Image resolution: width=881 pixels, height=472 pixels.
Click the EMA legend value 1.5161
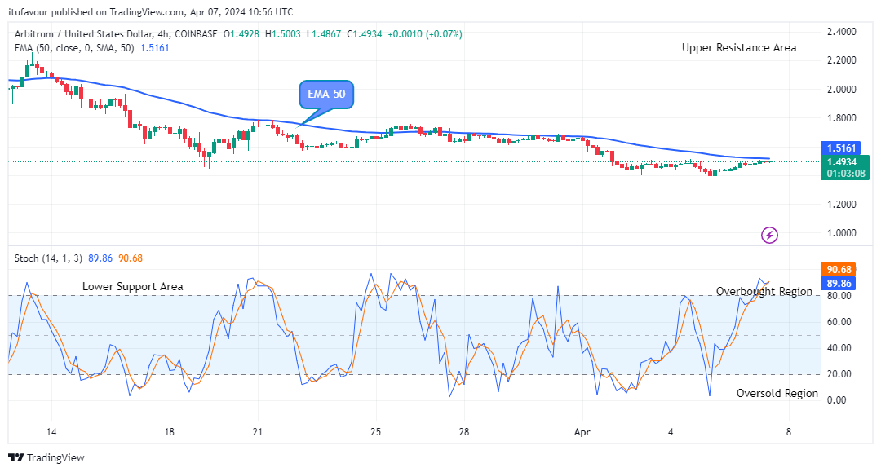[154, 48]
